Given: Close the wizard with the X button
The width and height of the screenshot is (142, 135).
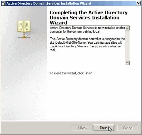Looking at the screenshot, I should click(138, 3).
